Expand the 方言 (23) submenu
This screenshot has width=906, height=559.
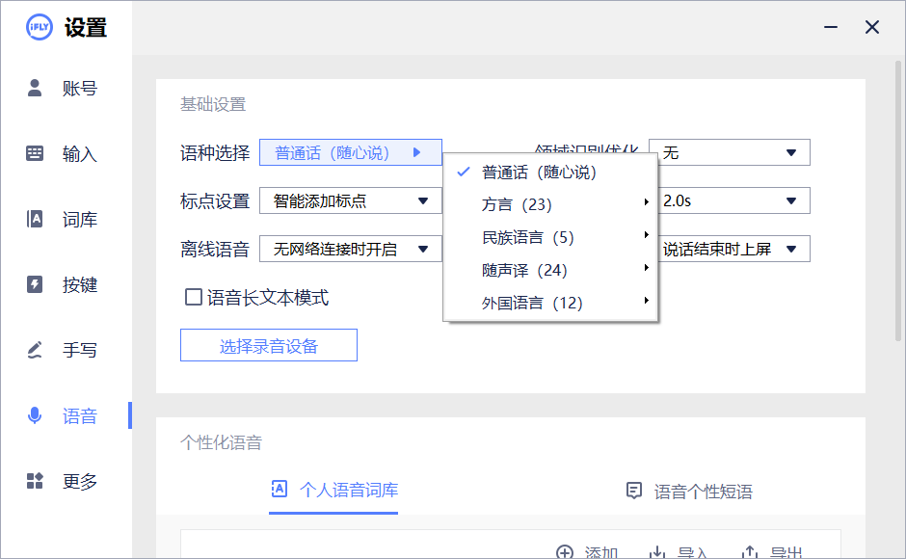pyautogui.click(x=550, y=204)
